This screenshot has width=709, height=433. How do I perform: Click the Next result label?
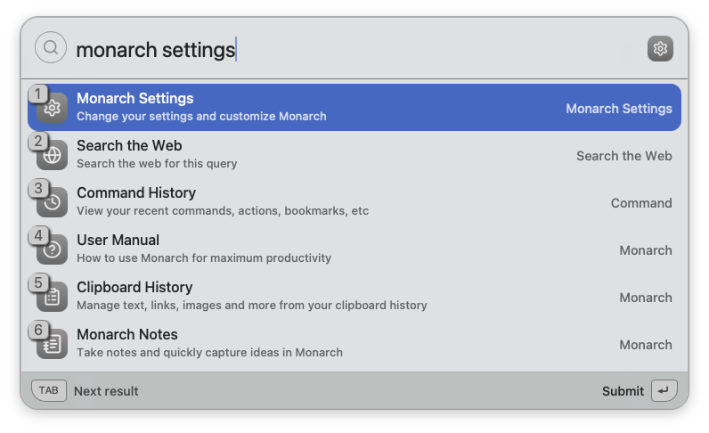pyautogui.click(x=106, y=391)
